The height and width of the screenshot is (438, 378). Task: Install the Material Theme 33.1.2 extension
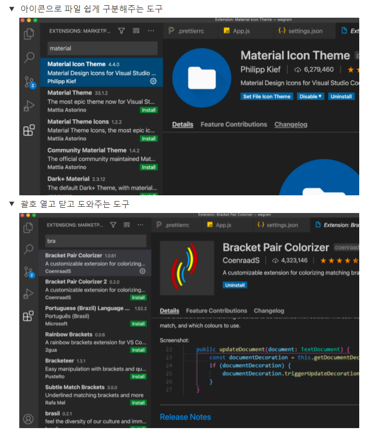[x=149, y=110]
